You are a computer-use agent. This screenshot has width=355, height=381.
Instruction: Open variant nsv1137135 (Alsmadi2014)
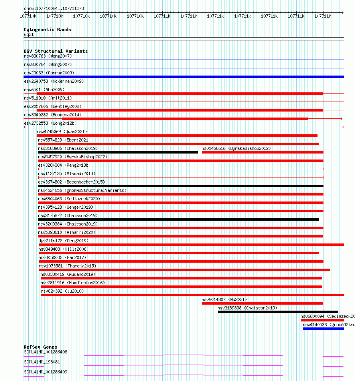click(x=67, y=174)
